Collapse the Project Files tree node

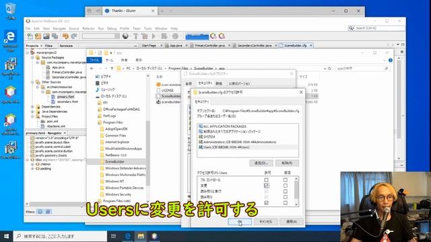coord(32,116)
